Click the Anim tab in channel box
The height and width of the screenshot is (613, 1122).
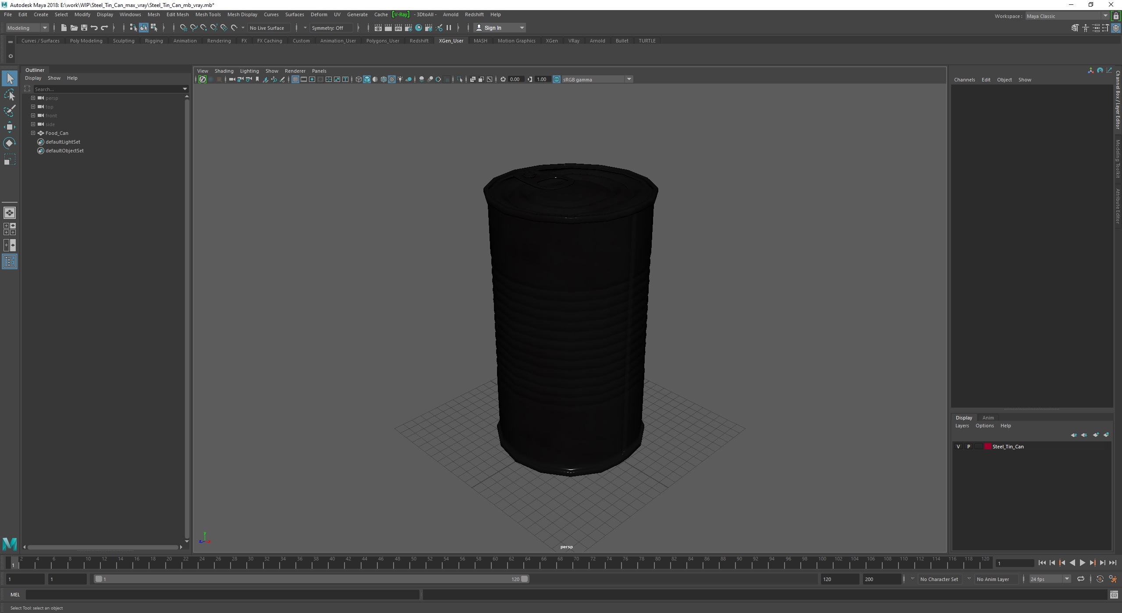click(x=987, y=417)
